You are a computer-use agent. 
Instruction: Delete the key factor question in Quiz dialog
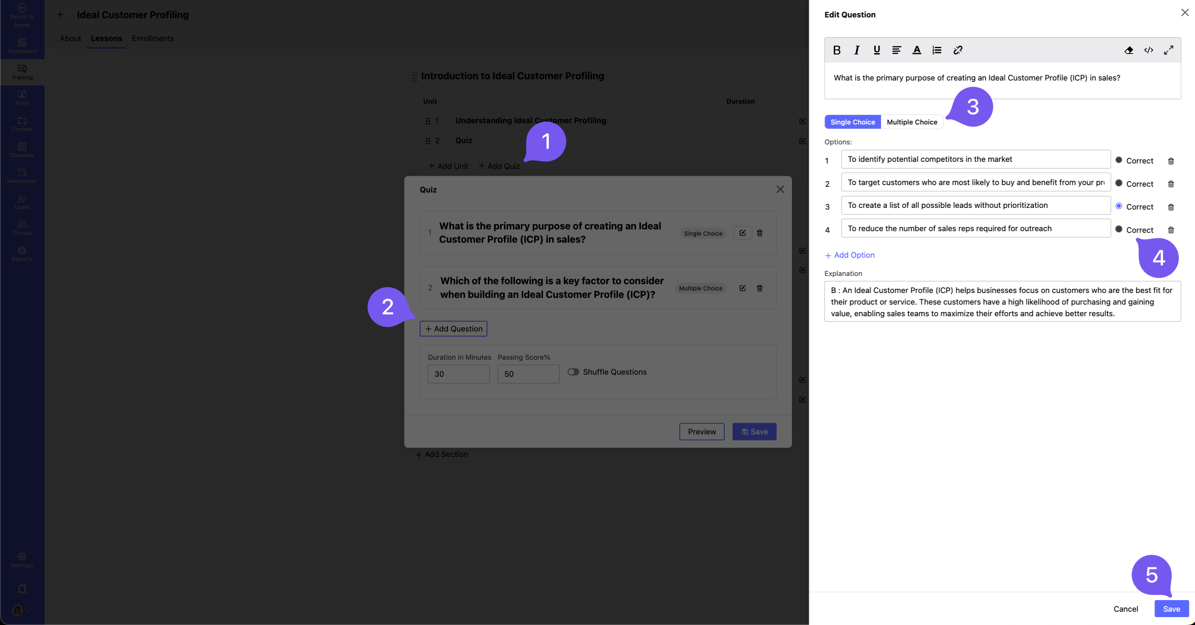pyautogui.click(x=760, y=288)
